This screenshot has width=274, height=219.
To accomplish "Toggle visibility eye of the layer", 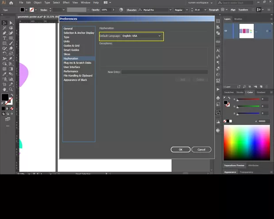I will (226, 30).
